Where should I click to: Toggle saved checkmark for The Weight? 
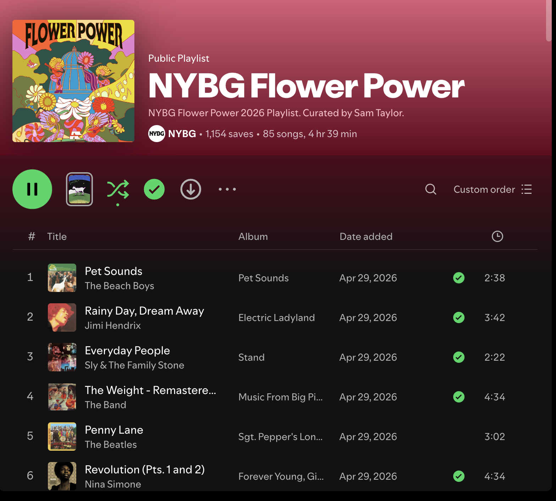pyautogui.click(x=459, y=397)
